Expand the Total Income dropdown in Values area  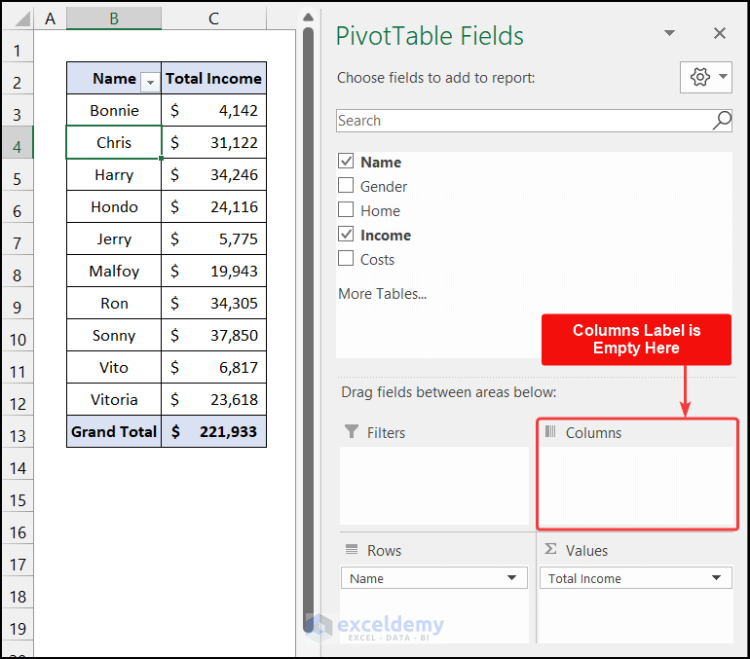[716, 578]
